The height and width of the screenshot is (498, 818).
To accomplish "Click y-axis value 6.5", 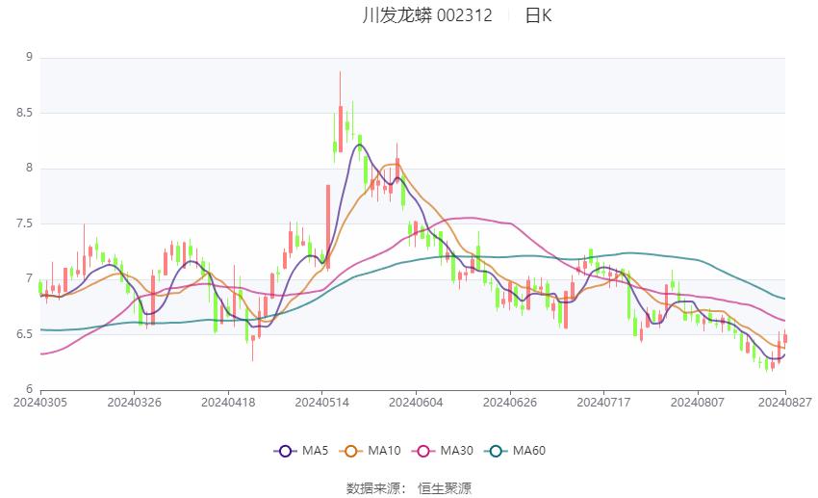I will (x=24, y=334).
